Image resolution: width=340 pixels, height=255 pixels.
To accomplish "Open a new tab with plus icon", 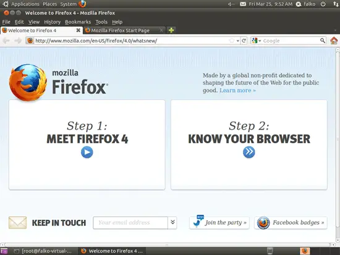I will (171, 30).
